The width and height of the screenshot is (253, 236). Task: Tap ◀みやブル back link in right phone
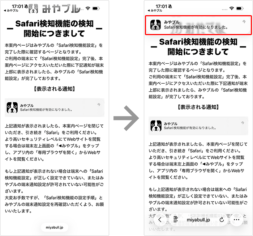(x=155, y=10)
